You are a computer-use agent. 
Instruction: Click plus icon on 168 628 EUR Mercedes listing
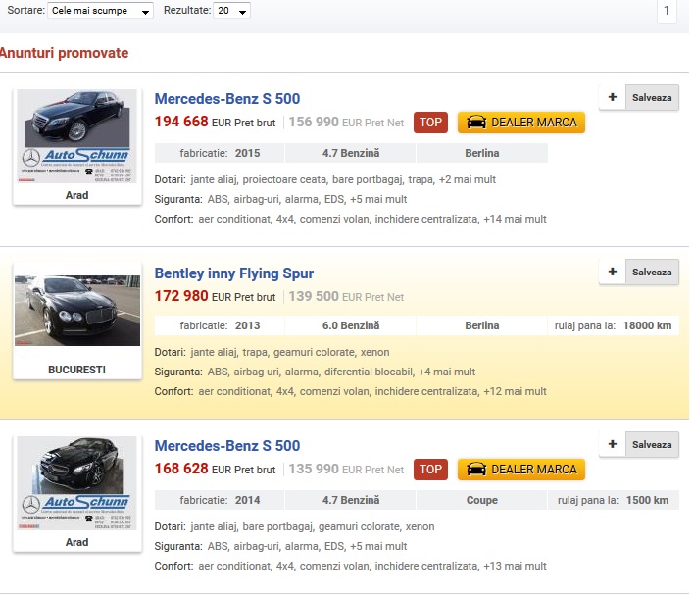612,444
